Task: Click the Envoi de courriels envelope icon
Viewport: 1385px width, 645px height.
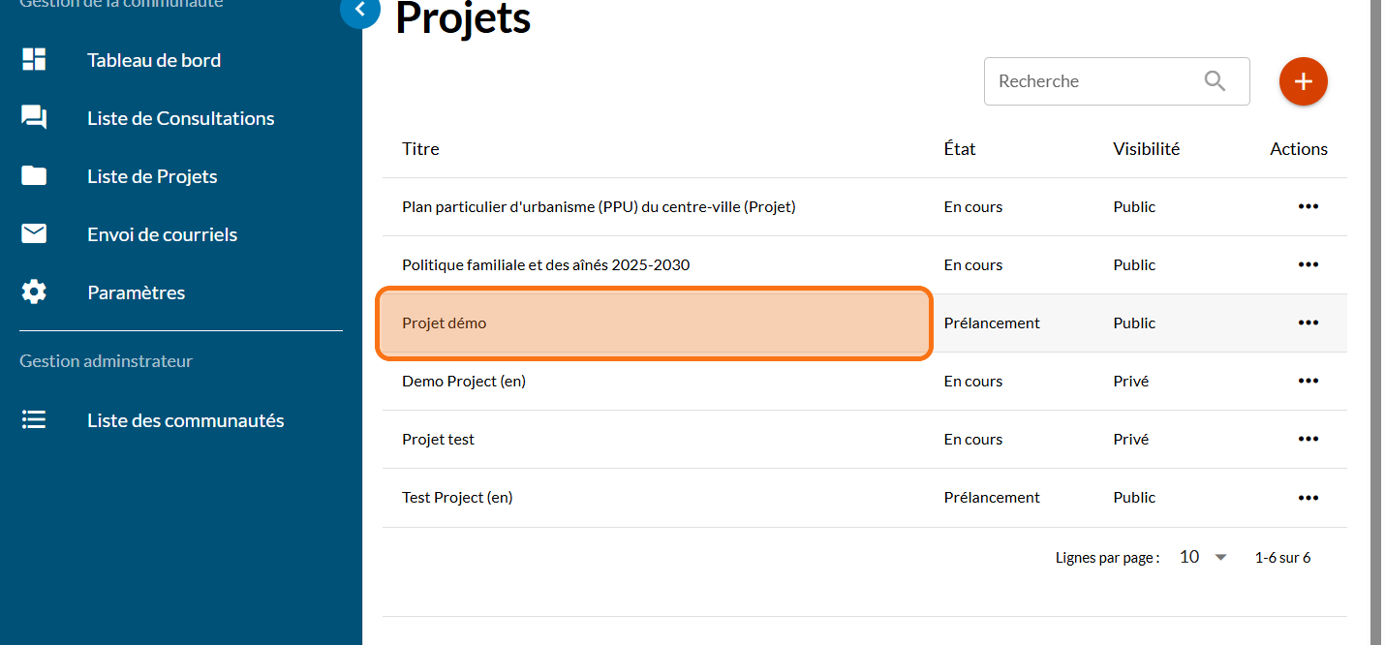Action: pyautogui.click(x=34, y=234)
